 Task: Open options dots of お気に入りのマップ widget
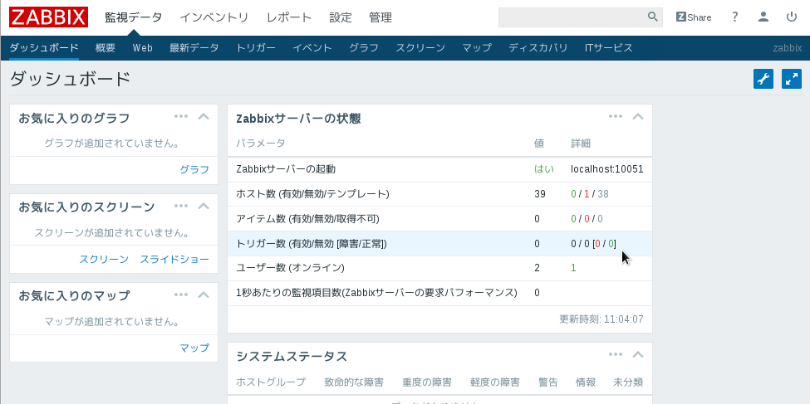click(181, 294)
